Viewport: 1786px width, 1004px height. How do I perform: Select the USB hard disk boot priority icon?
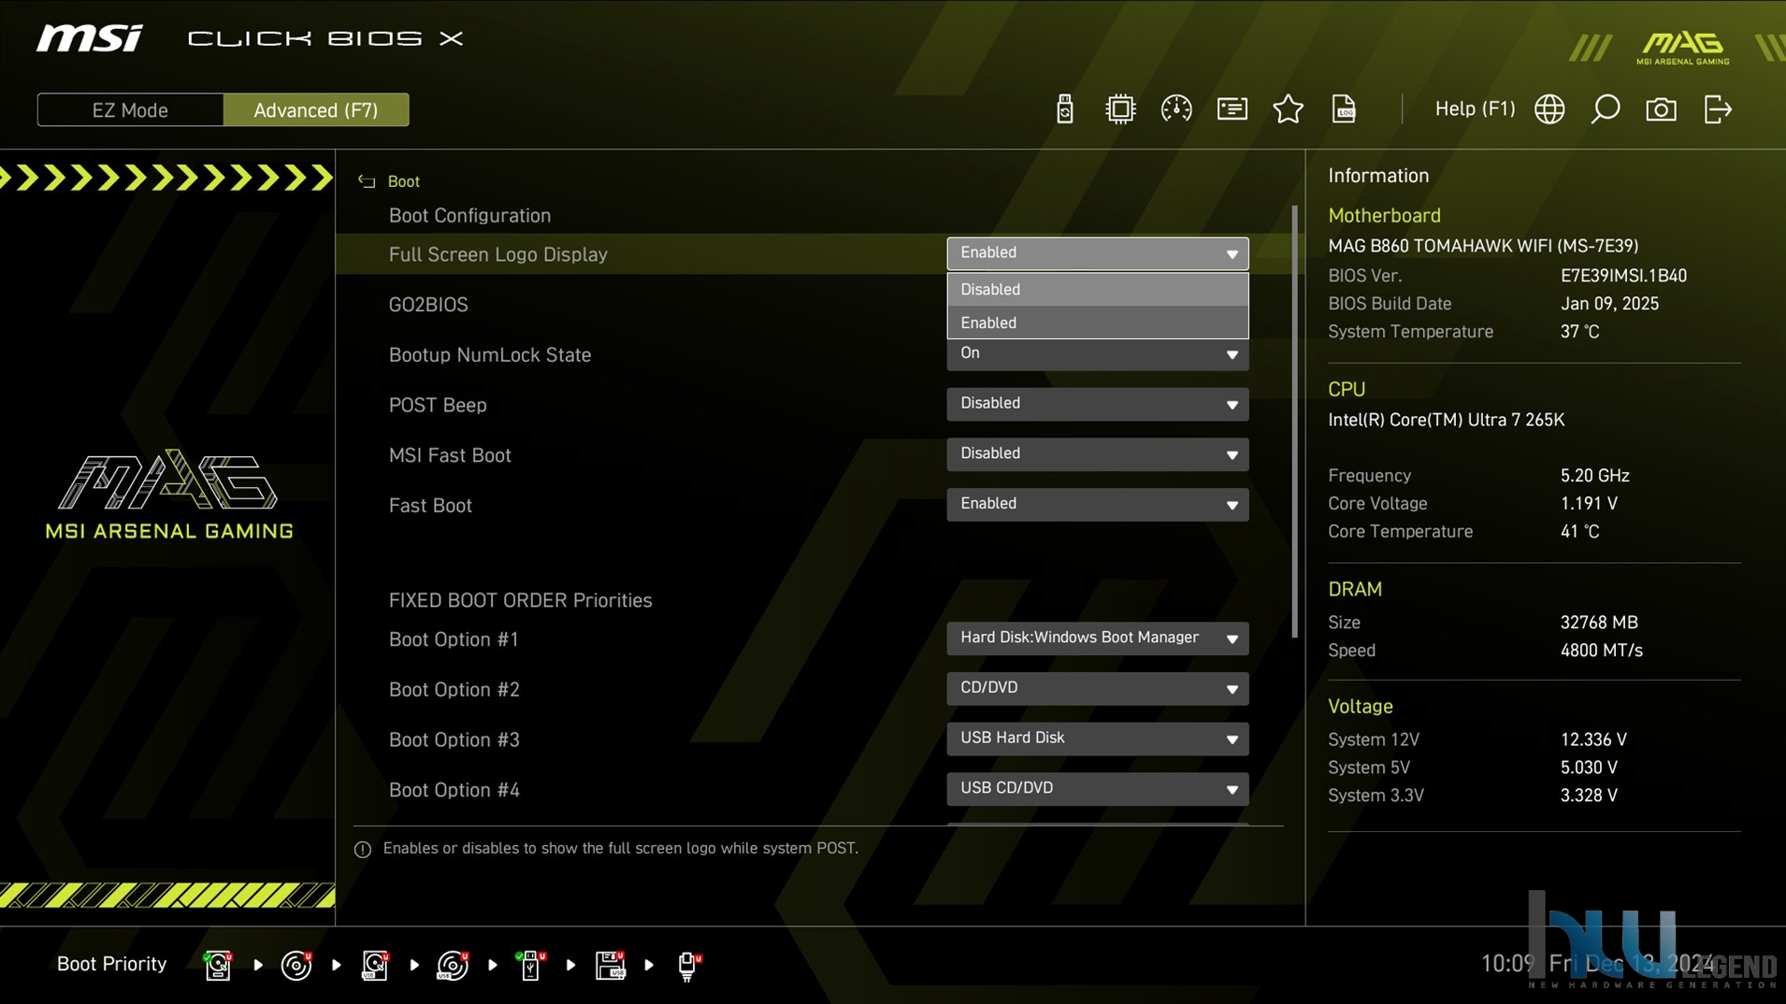coord(375,965)
